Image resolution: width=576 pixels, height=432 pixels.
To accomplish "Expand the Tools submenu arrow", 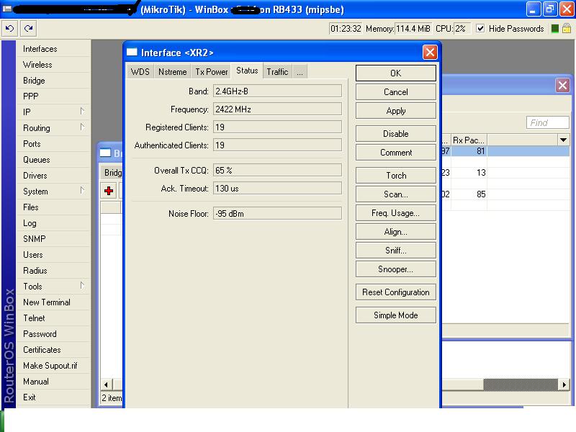I will pyautogui.click(x=82, y=285).
